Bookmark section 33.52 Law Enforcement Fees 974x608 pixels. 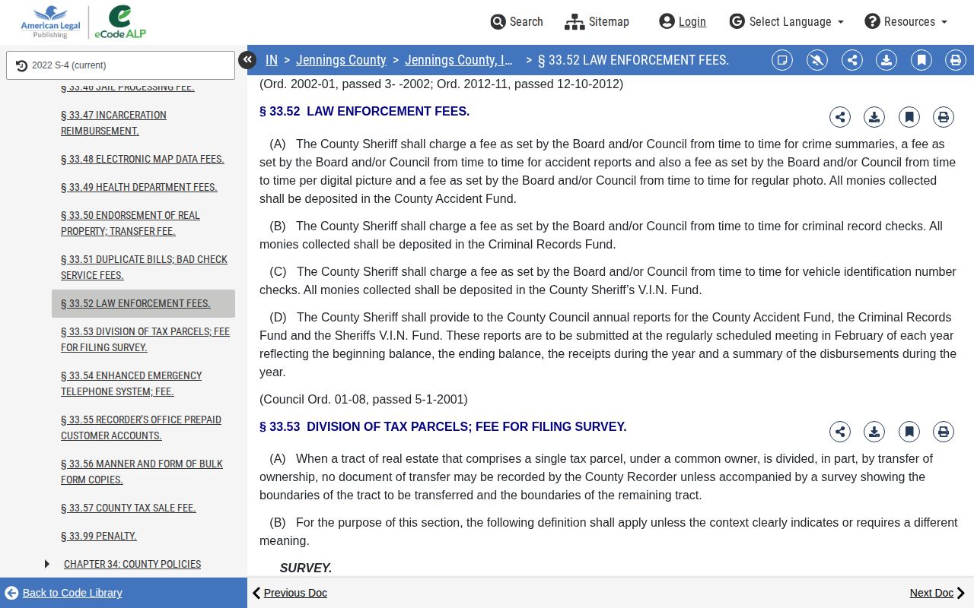[909, 117]
